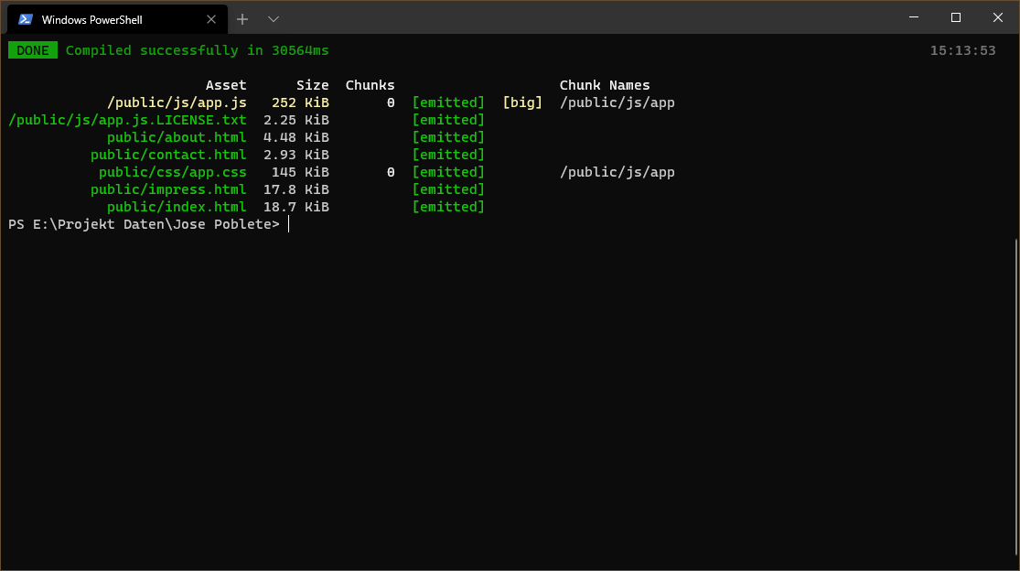
Task: Maximize the terminal window
Action: pyautogui.click(x=955, y=17)
